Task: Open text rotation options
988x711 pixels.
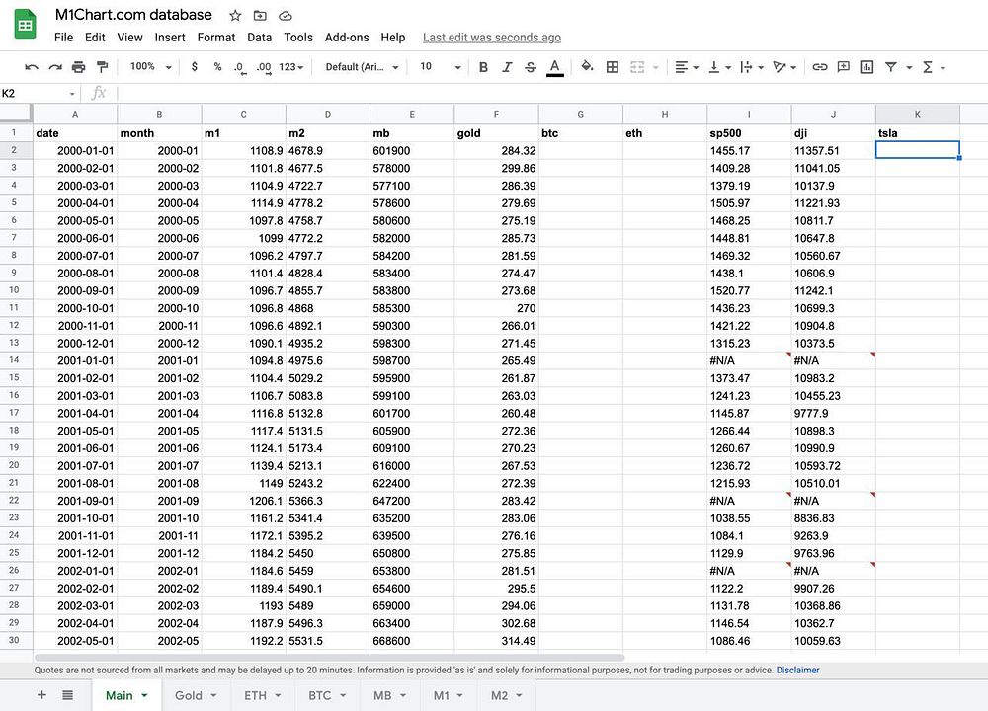Action: click(x=784, y=67)
